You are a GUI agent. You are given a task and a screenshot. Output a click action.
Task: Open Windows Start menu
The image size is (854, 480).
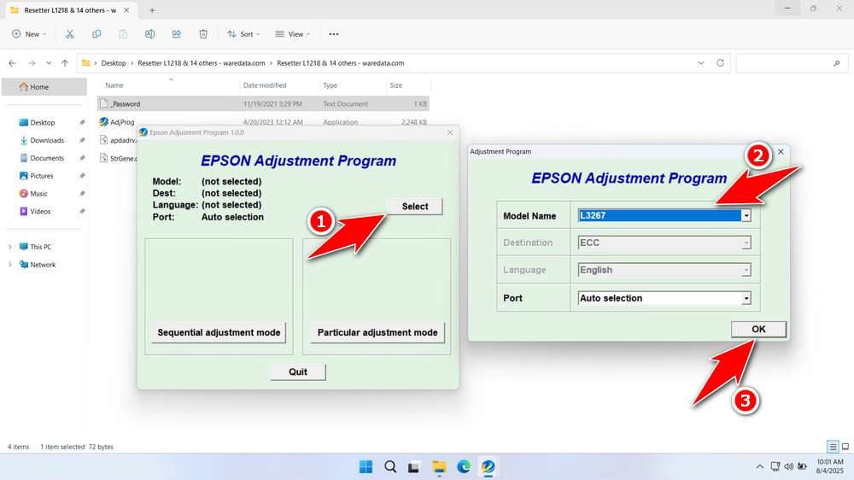[366, 466]
